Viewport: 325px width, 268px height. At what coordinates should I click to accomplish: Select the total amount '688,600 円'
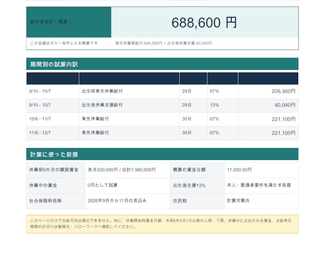(x=204, y=23)
